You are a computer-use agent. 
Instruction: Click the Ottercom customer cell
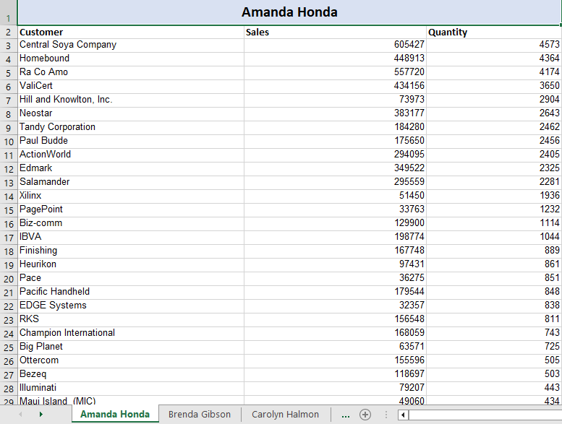click(131, 360)
